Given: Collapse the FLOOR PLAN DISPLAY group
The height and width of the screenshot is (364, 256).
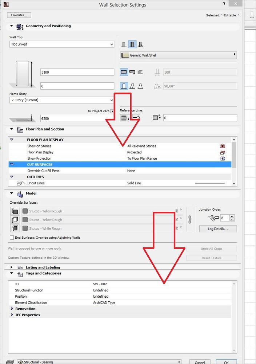Looking at the screenshot, I should coord(12,140).
